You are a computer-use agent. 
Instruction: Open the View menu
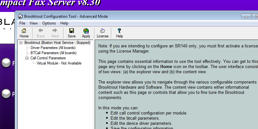click(34, 23)
